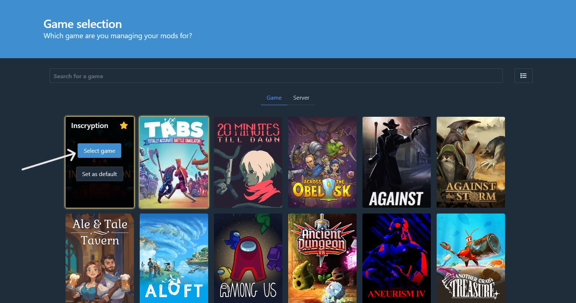The image size is (576, 303).
Task: Click the Game selection page heading
Action: [x=83, y=24]
